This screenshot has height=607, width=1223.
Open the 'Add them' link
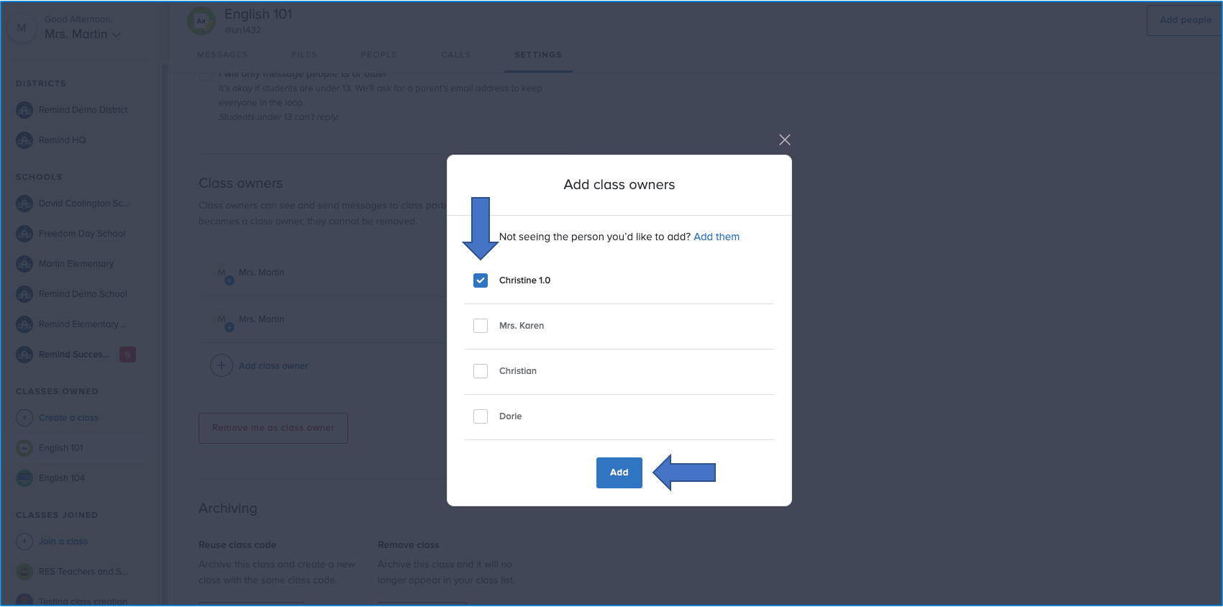(x=716, y=237)
